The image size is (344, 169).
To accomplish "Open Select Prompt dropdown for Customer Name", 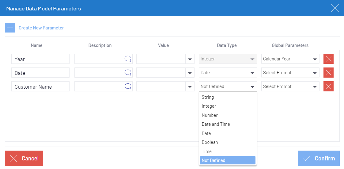I will click(x=315, y=87).
